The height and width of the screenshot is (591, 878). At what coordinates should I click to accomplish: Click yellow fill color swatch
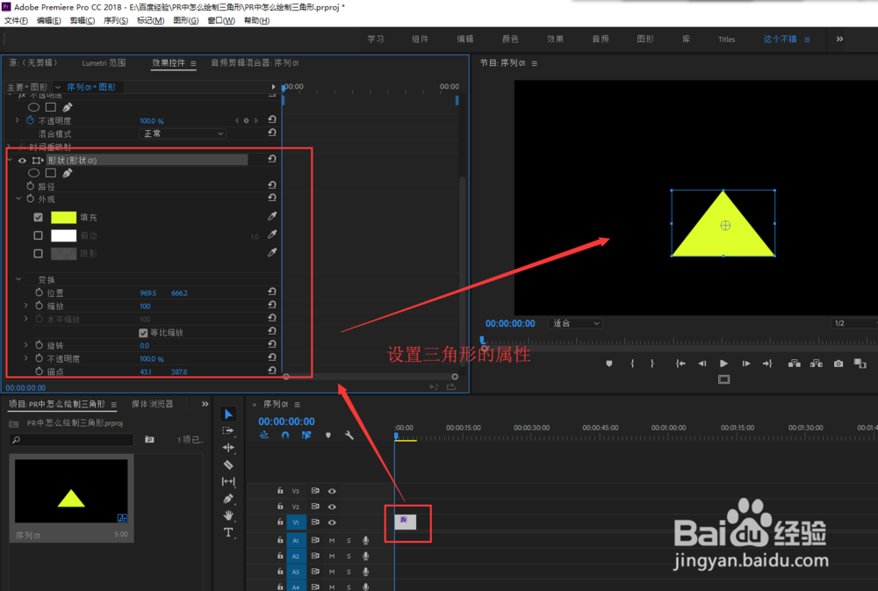tap(63, 218)
